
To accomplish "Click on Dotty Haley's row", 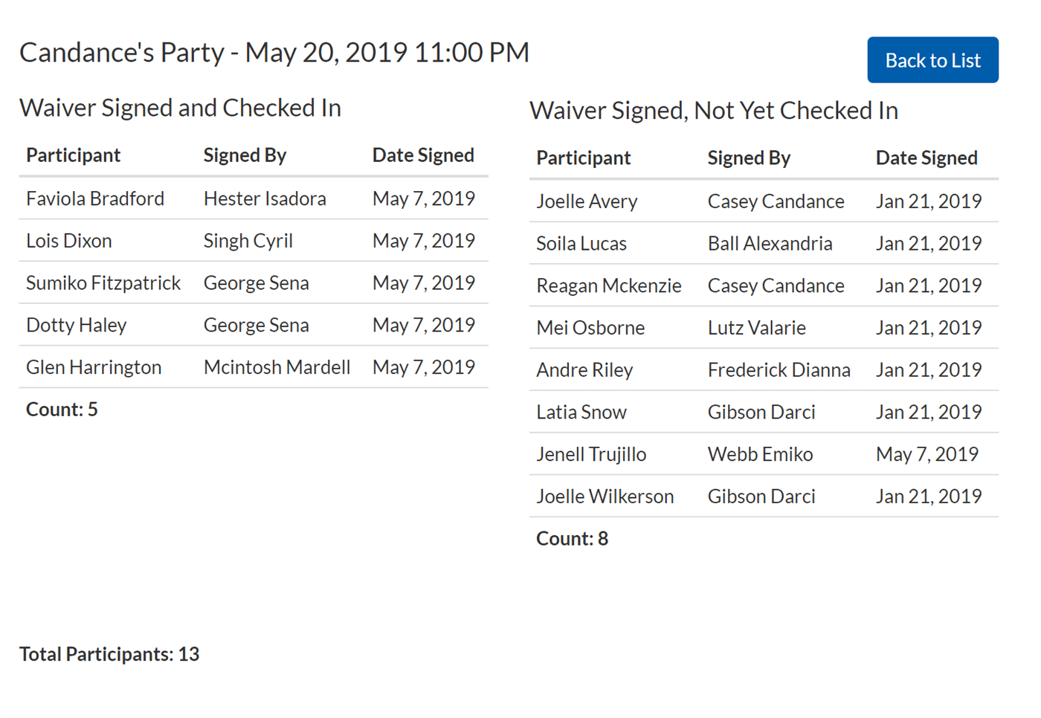I will [x=77, y=325].
